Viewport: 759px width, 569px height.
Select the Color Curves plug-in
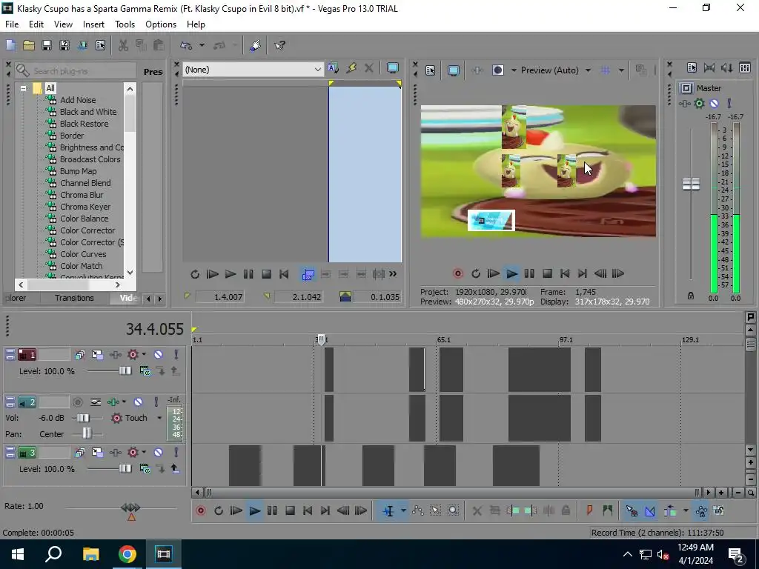tap(83, 254)
